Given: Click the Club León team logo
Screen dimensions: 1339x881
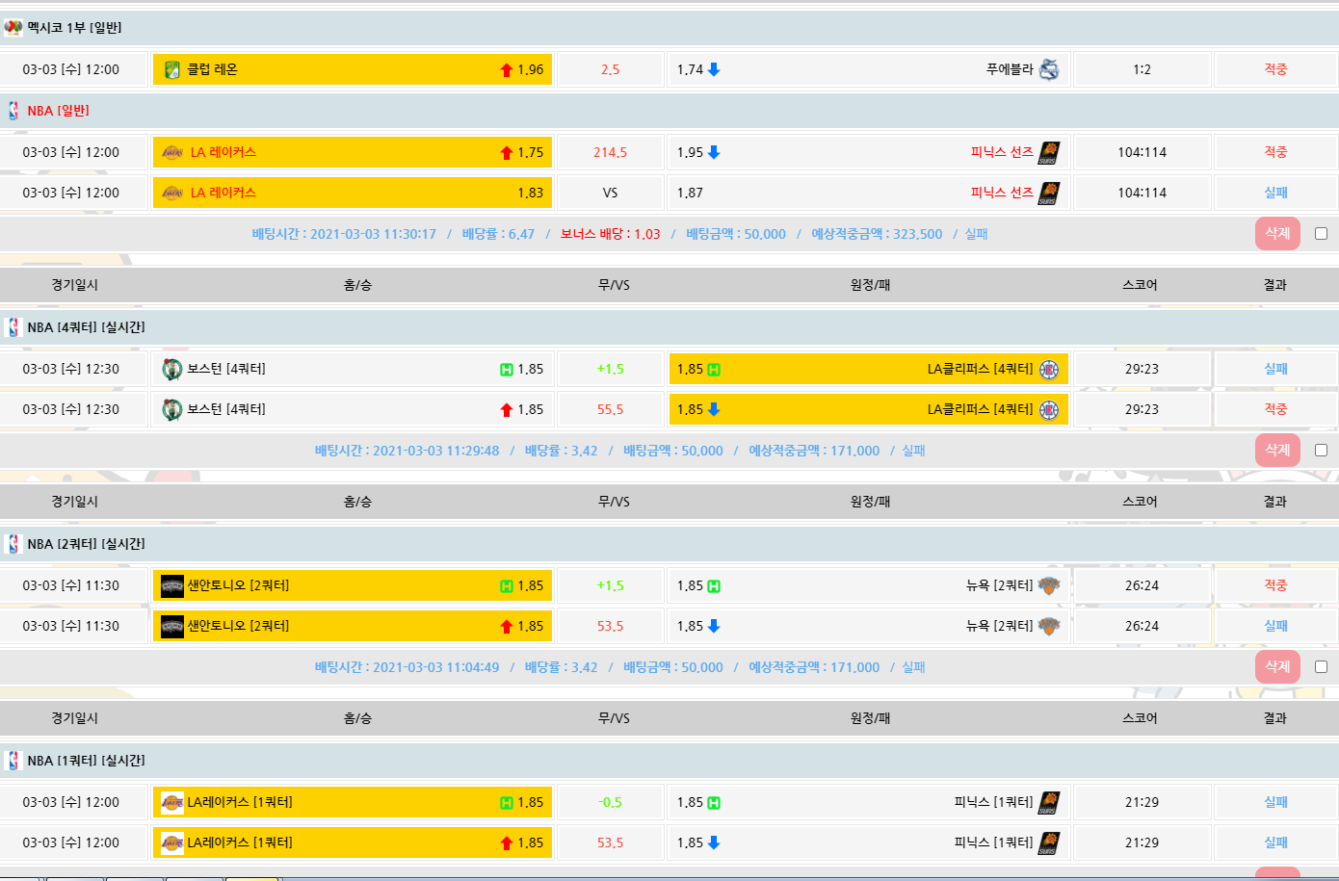Looking at the screenshot, I should coord(172,69).
